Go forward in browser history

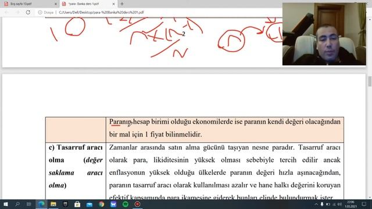click(17, 12)
